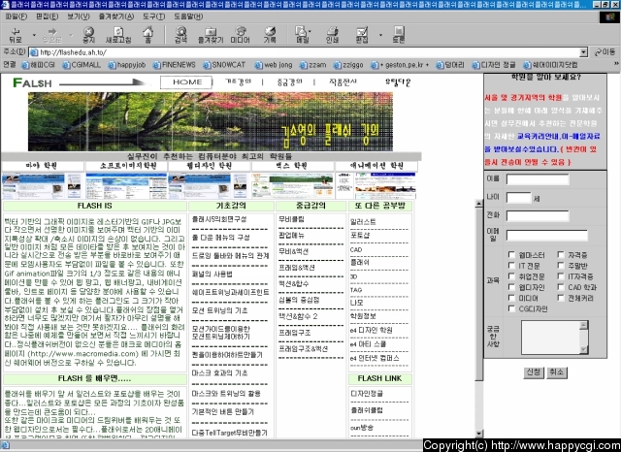
Task: Cancel the form with 취소 button
Action: [x=556, y=372]
